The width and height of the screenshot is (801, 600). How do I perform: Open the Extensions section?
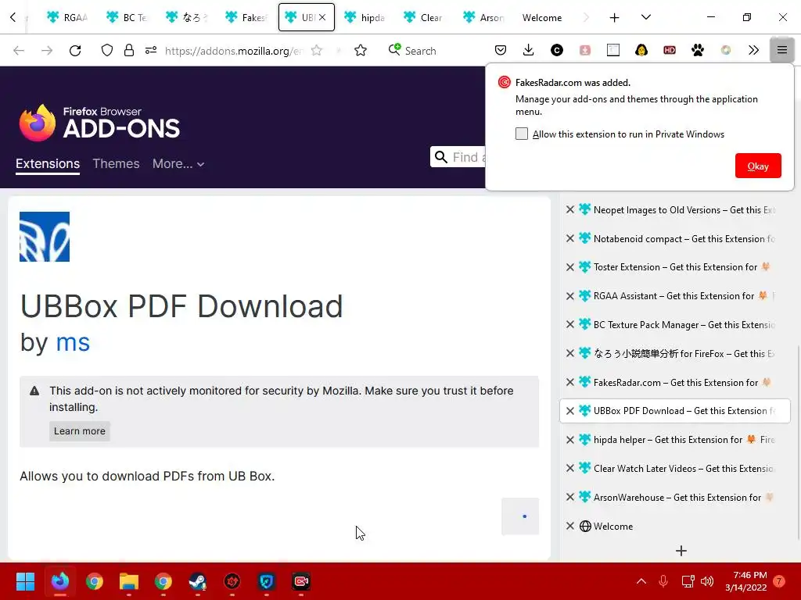point(48,164)
